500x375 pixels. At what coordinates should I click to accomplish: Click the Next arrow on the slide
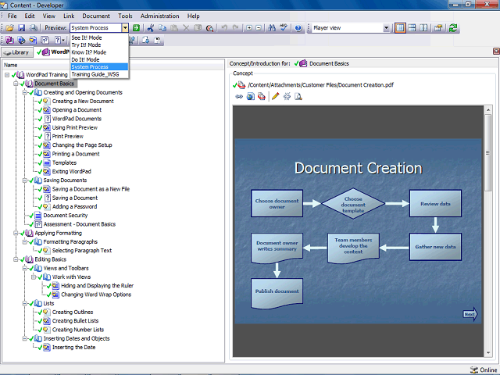click(470, 314)
